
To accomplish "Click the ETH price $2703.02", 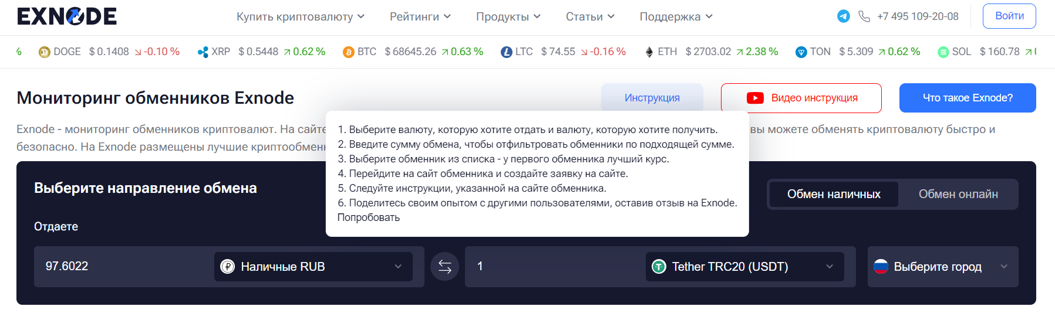I will 709,52.
